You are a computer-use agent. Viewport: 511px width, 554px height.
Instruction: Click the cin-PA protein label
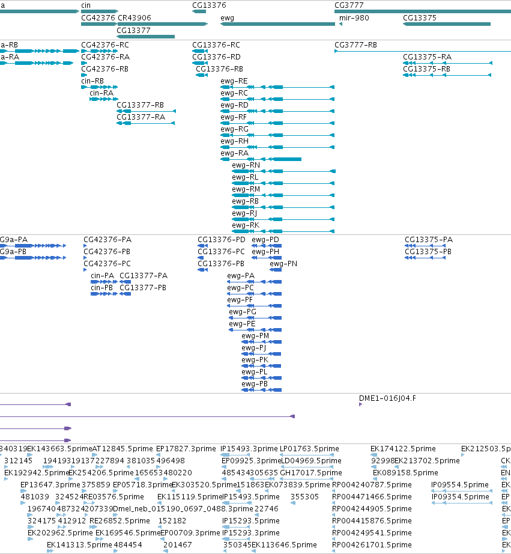coord(103,276)
